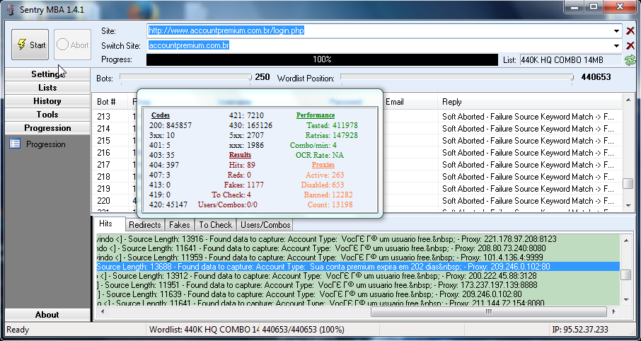
Task: Click the bot list vertical scrollbar thumb
Action: coord(628,183)
